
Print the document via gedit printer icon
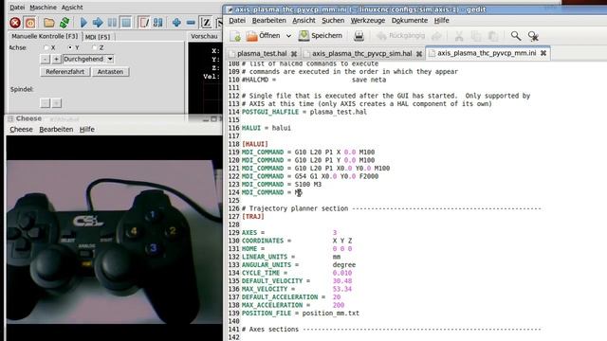[x=359, y=36]
